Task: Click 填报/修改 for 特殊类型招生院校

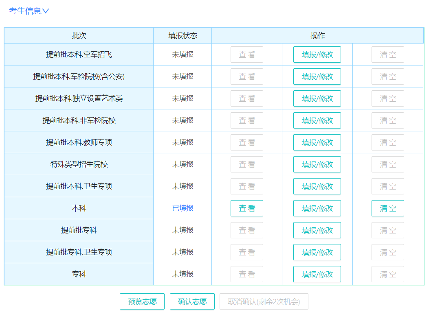Action: [317, 164]
